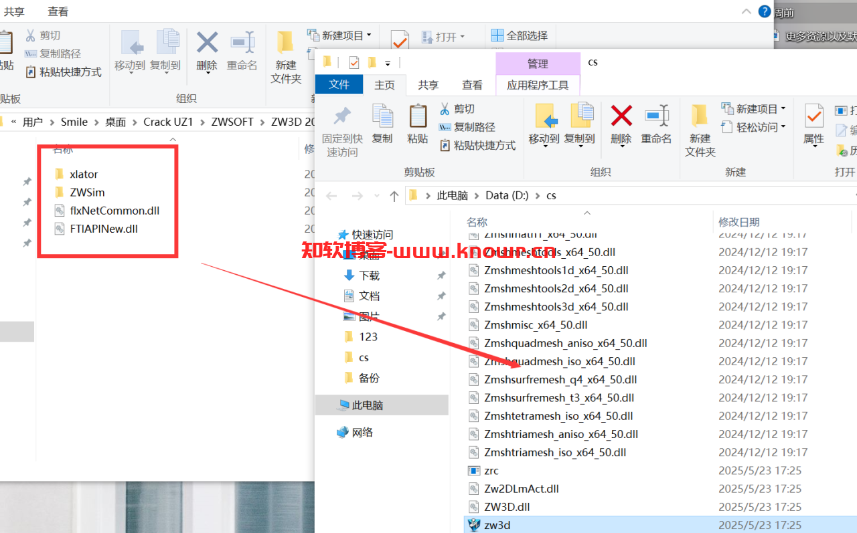Select 网络 in navigation pane
This screenshot has height=533, width=857.
[x=362, y=433]
